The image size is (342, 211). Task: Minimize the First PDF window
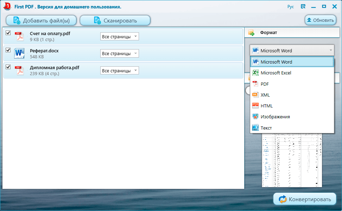pyautogui.click(x=313, y=7)
